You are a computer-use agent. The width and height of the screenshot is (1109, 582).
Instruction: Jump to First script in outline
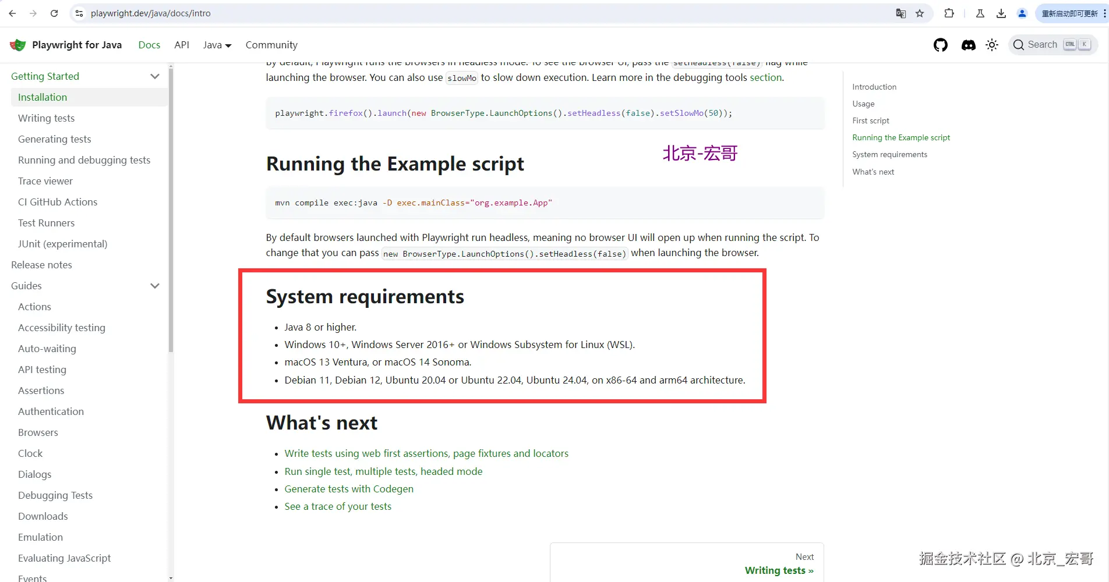coord(871,120)
